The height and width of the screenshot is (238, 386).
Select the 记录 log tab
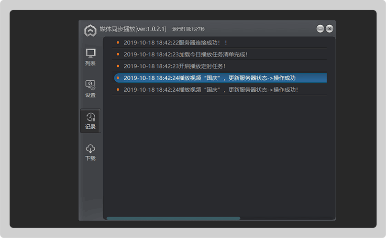pyautogui.click(x=90, y=121)
